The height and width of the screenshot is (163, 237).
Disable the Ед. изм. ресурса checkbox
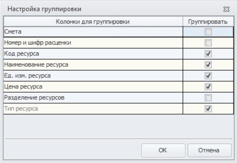point(208,76)
